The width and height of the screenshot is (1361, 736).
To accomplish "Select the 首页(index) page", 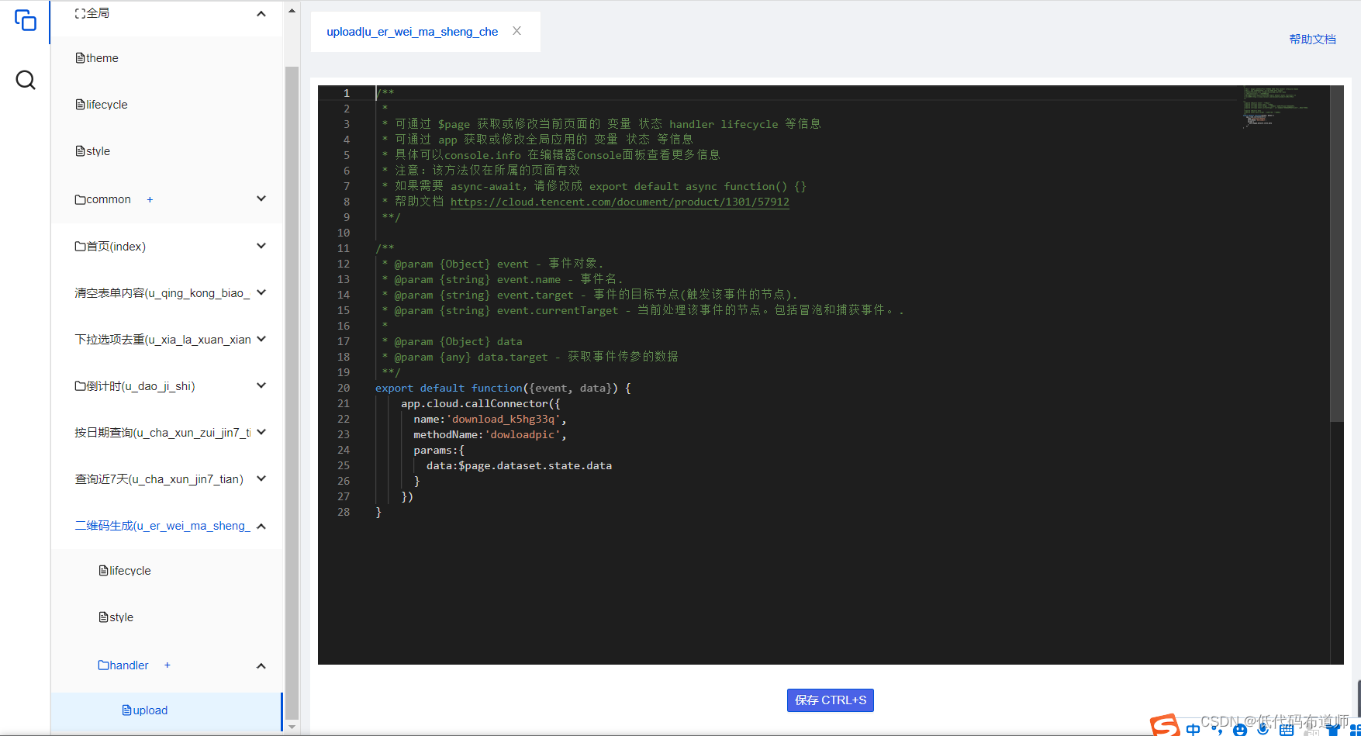I will 110,247.
